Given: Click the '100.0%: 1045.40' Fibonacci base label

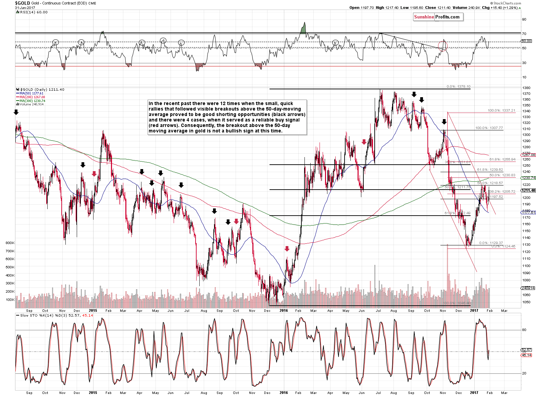Looking at the screenshot, I should coord(457,303).
